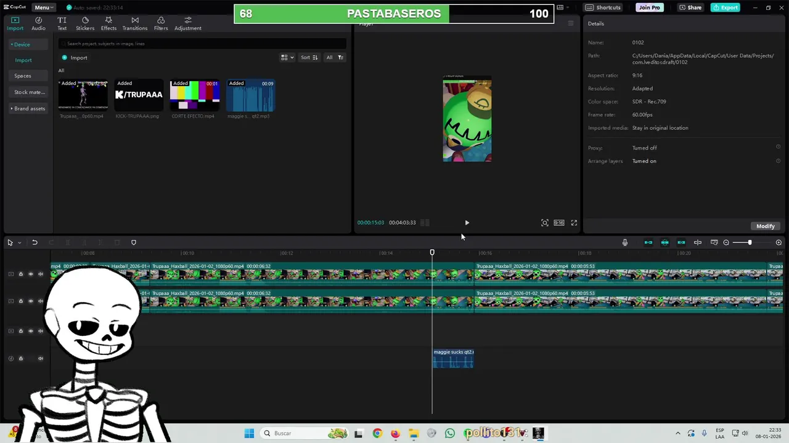Toggle main track magnet
The image size is (789, 443).
tap(648, 242)
